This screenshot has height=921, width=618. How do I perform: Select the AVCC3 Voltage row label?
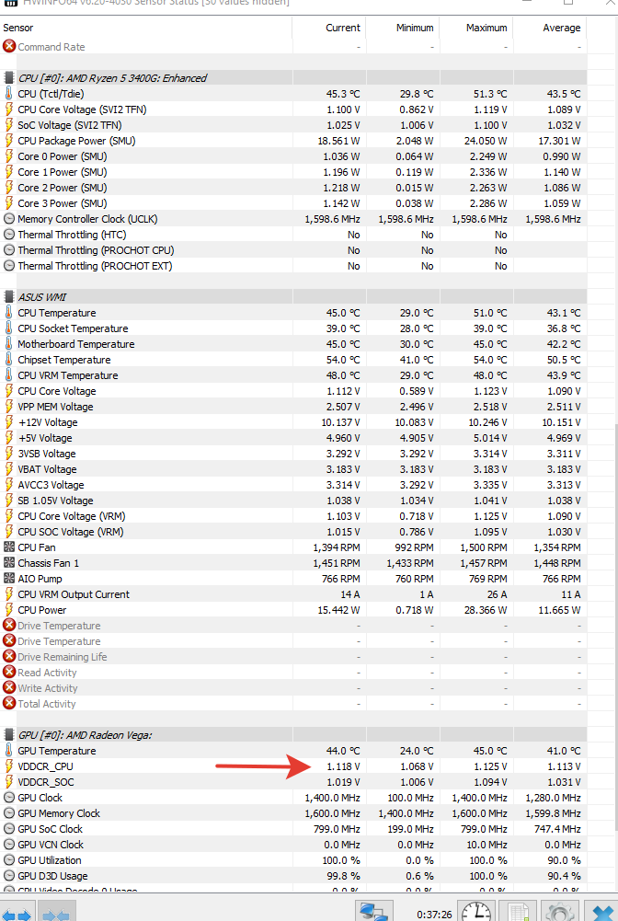(x=51, y=485)
